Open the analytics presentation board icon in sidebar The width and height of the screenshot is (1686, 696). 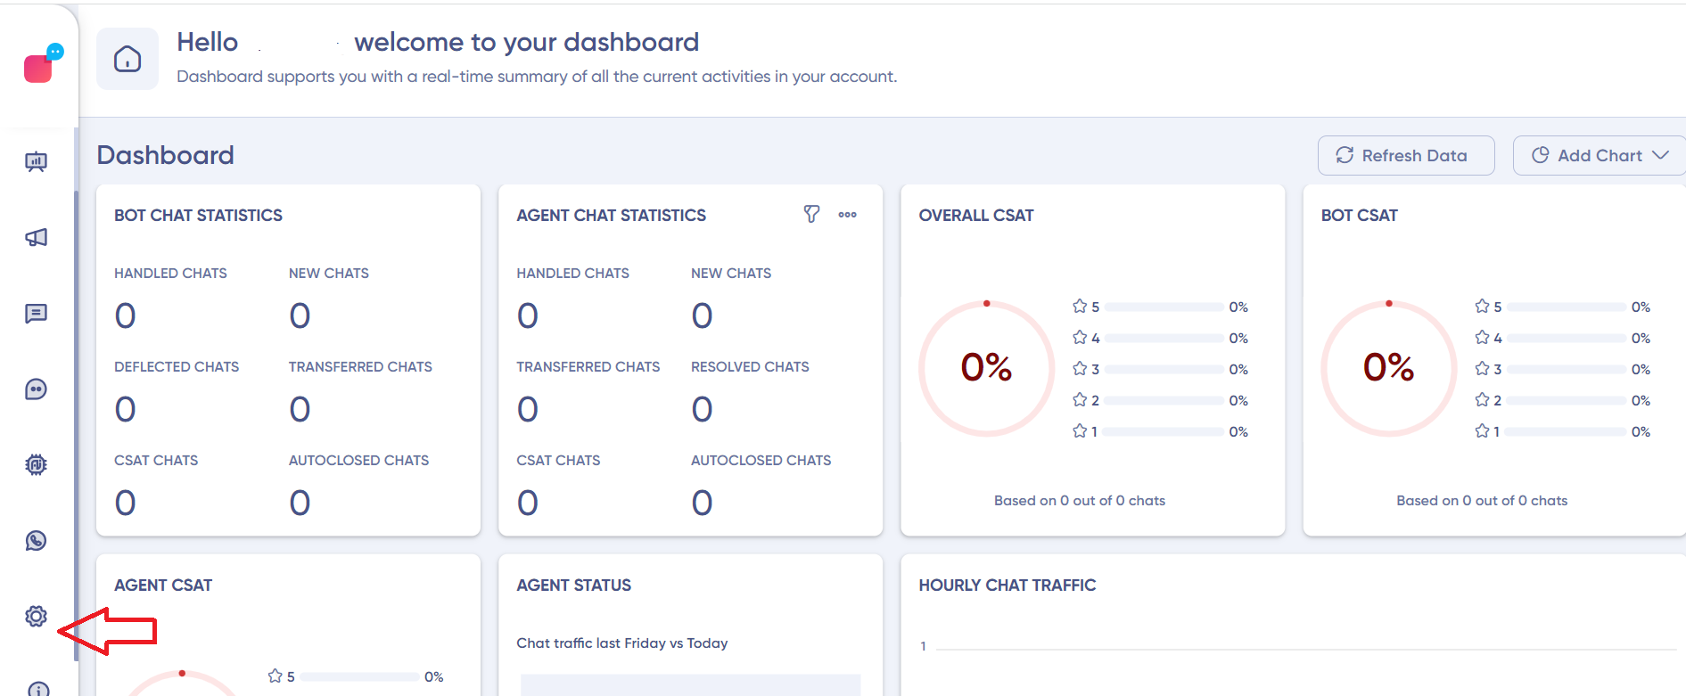click(36, 161)
